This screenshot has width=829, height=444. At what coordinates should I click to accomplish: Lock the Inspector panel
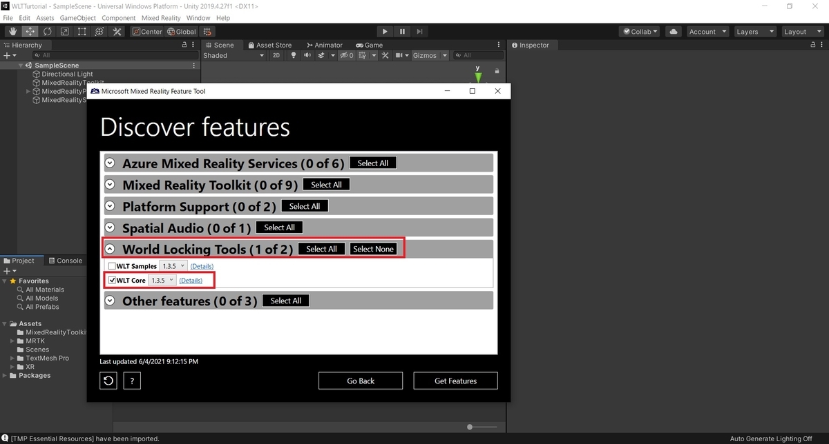tap(813, 45)
